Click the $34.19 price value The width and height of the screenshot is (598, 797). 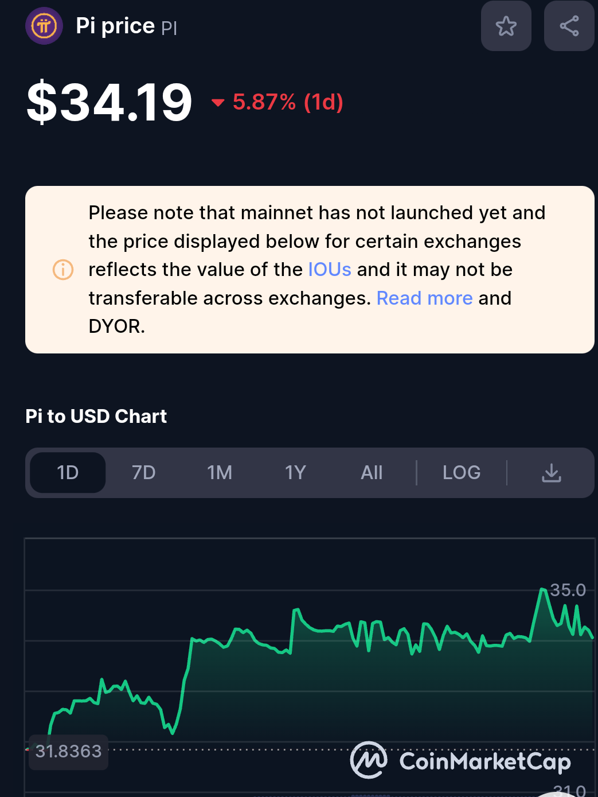coord(110,102)
